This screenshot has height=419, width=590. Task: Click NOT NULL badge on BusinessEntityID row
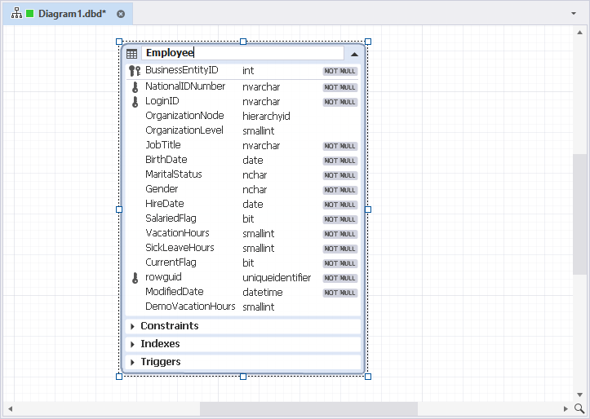coord(339,71)
